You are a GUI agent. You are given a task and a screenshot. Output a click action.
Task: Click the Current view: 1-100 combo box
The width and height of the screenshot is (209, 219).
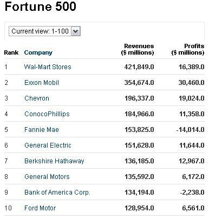44,31
